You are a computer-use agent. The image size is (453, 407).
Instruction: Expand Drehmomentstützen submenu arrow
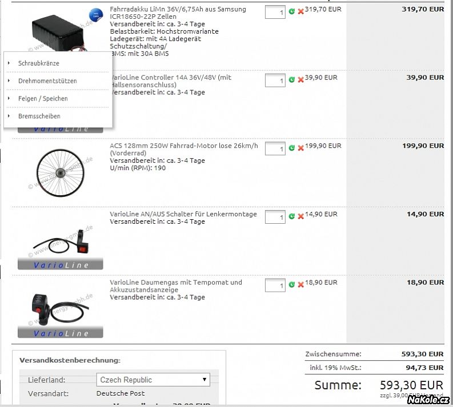pos(9,80)
